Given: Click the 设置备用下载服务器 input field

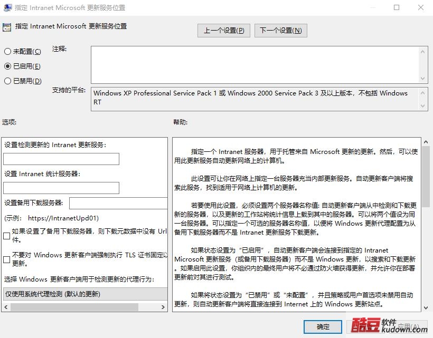Looking at the screenshot, I should (118, 203).
